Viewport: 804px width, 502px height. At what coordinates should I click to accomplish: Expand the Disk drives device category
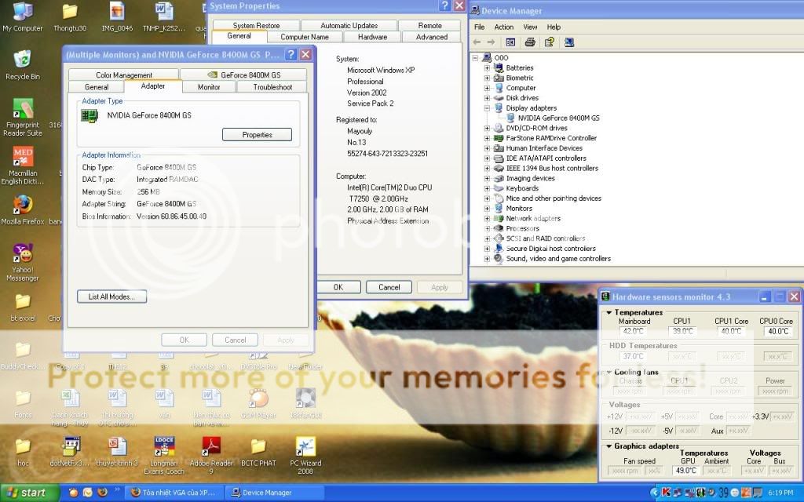pos(487,98)
